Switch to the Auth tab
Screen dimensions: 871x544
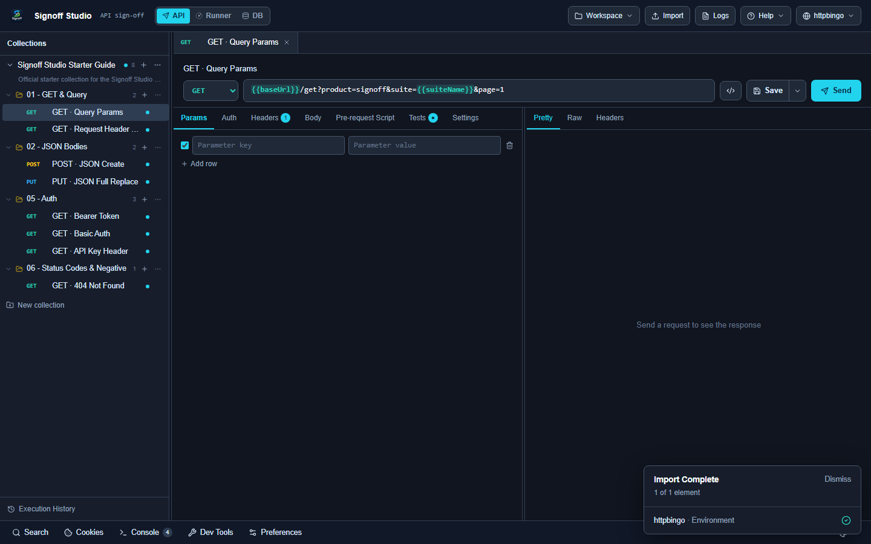point(229,118)
